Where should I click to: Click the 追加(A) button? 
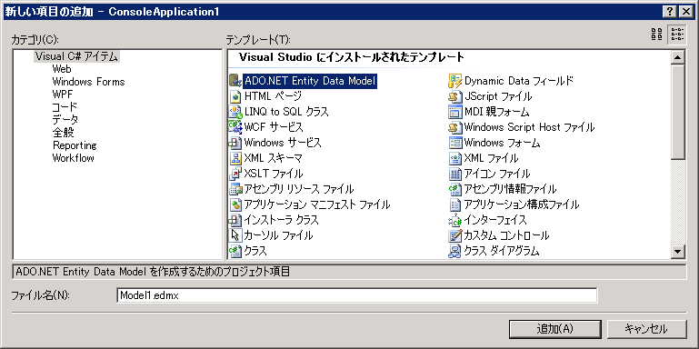coord(554,329)
